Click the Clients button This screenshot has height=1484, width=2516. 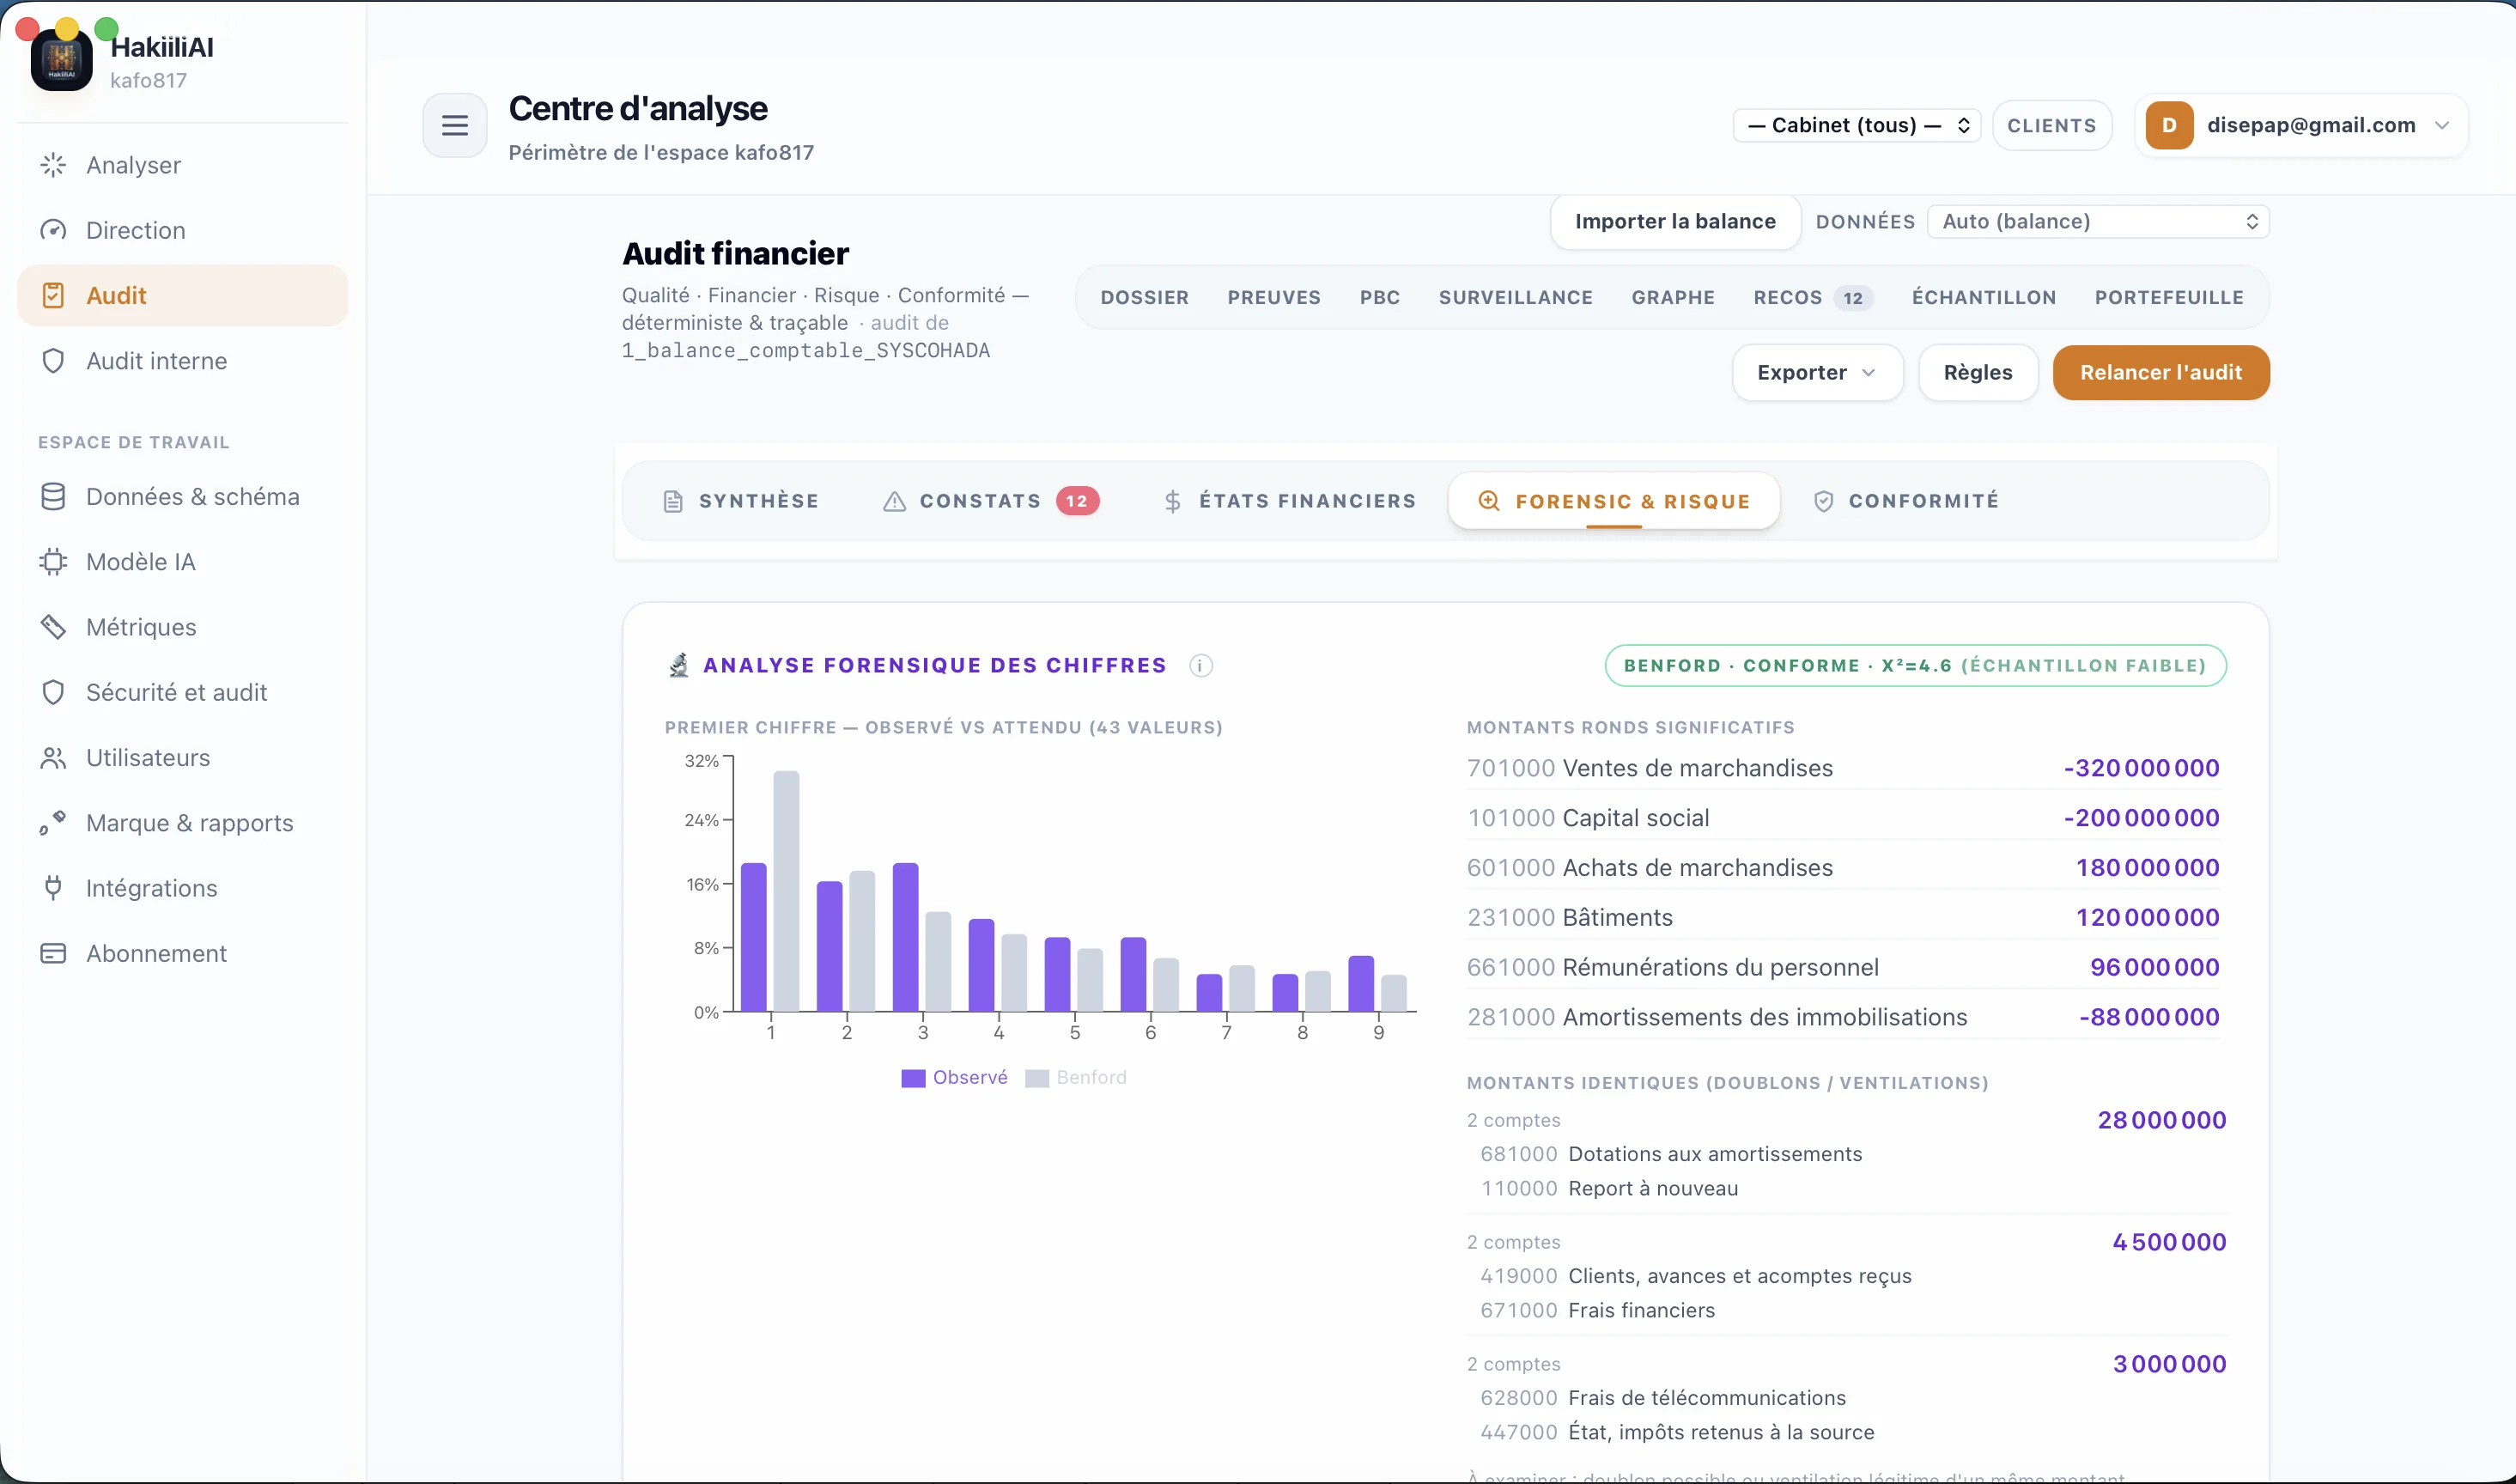pos(2051,125)
